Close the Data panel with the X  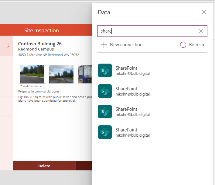204,12
